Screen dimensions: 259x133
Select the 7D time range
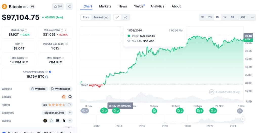pos(210,17)
